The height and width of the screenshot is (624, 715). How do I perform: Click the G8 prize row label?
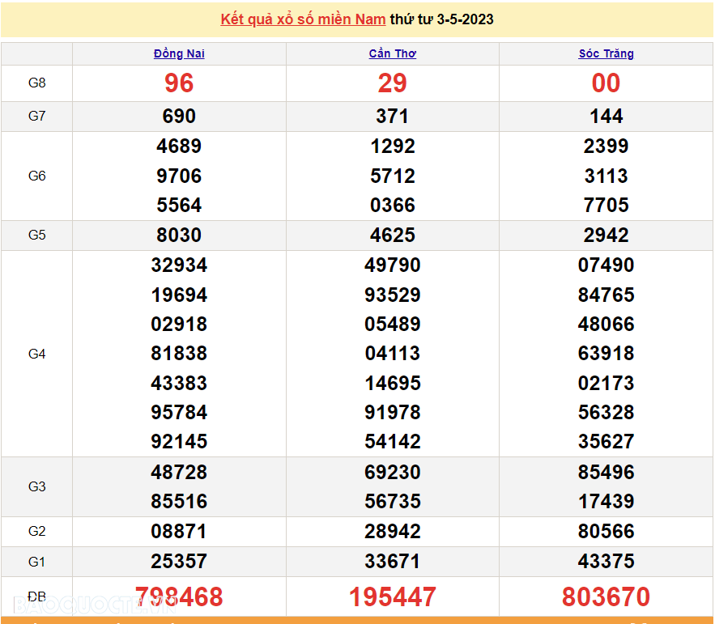tap(37, 83)
